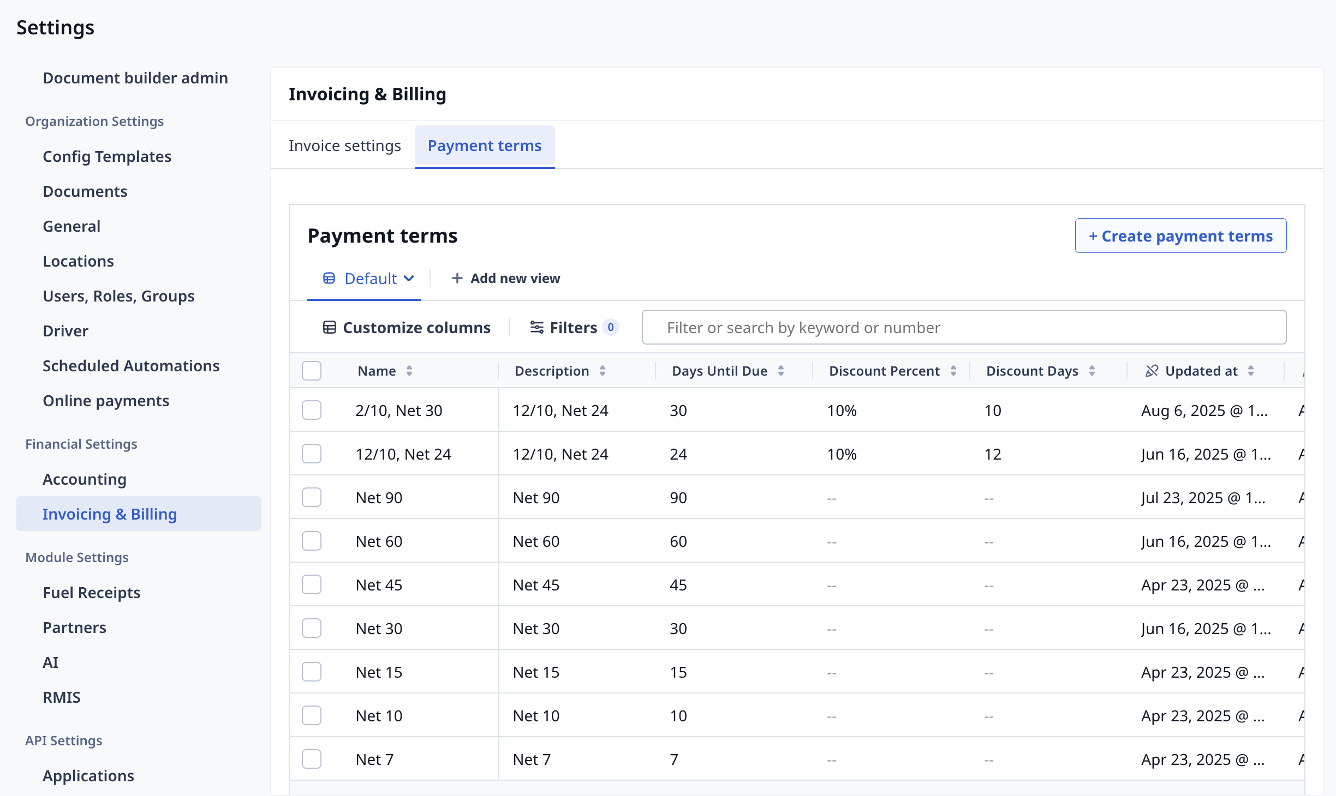
Task: Click the plus icon next to Add new view
Action: click(457, 279)
